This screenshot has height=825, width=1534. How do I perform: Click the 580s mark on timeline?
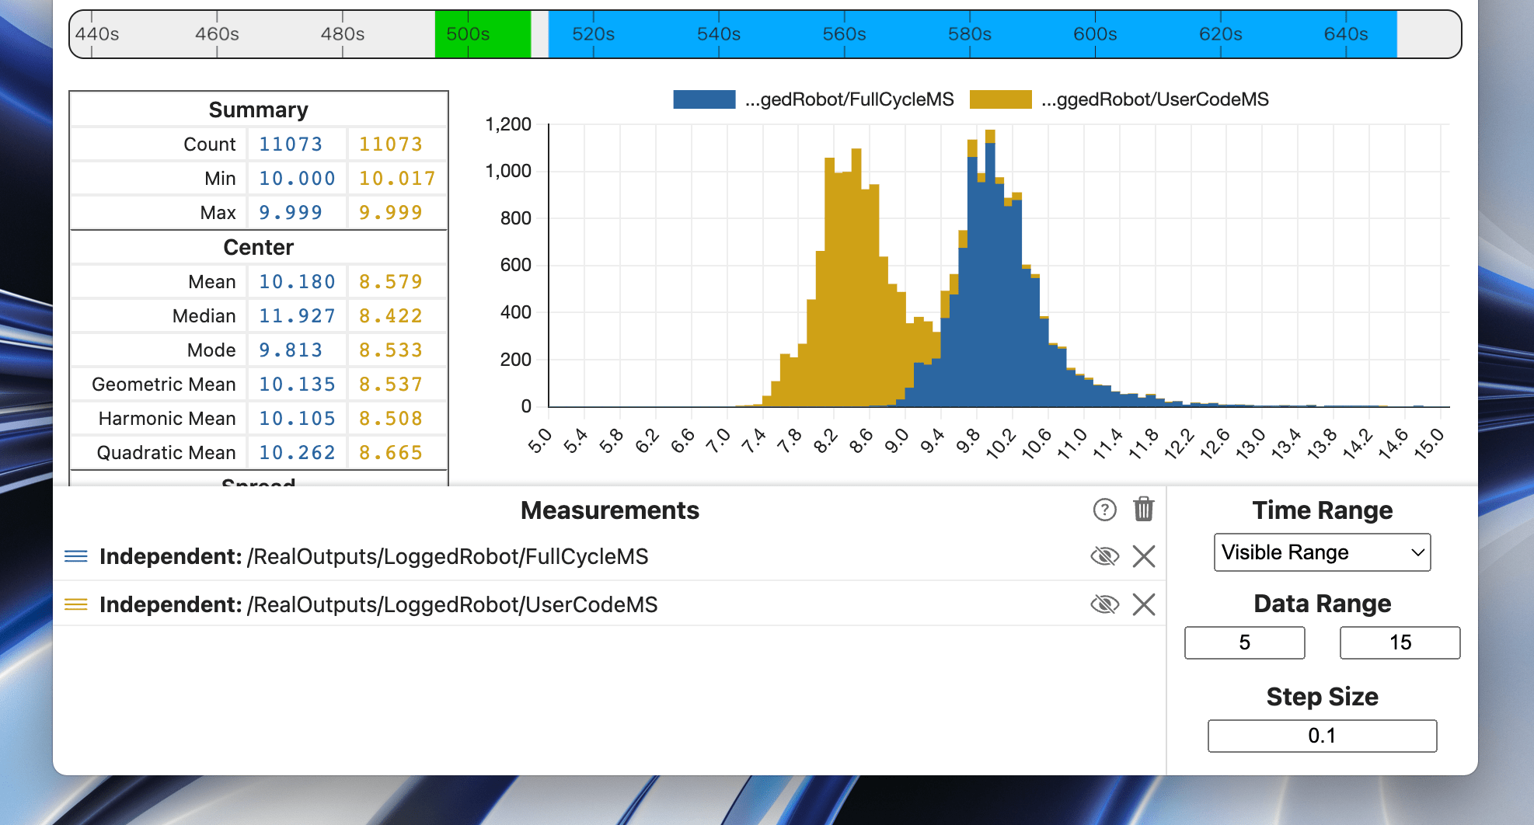coord(970,34)
